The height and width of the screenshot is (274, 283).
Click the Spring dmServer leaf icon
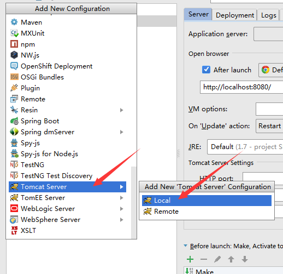tap(14, 132)
